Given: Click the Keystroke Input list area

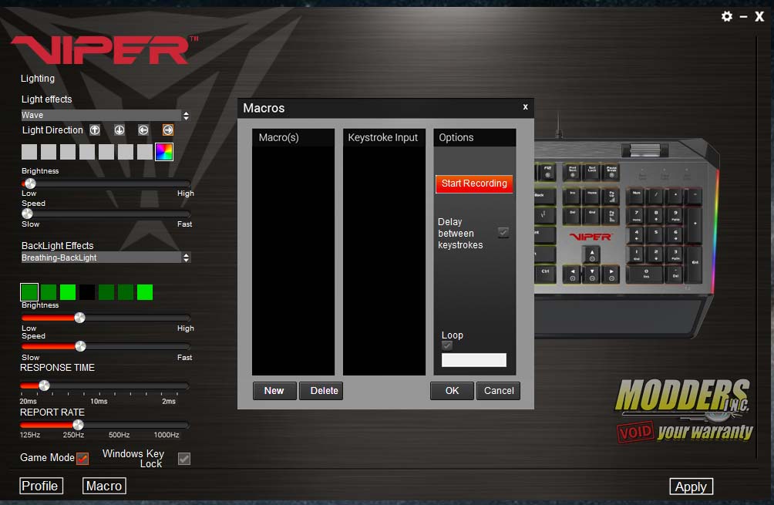Looking at the screenshot, I should click(384, 261).
